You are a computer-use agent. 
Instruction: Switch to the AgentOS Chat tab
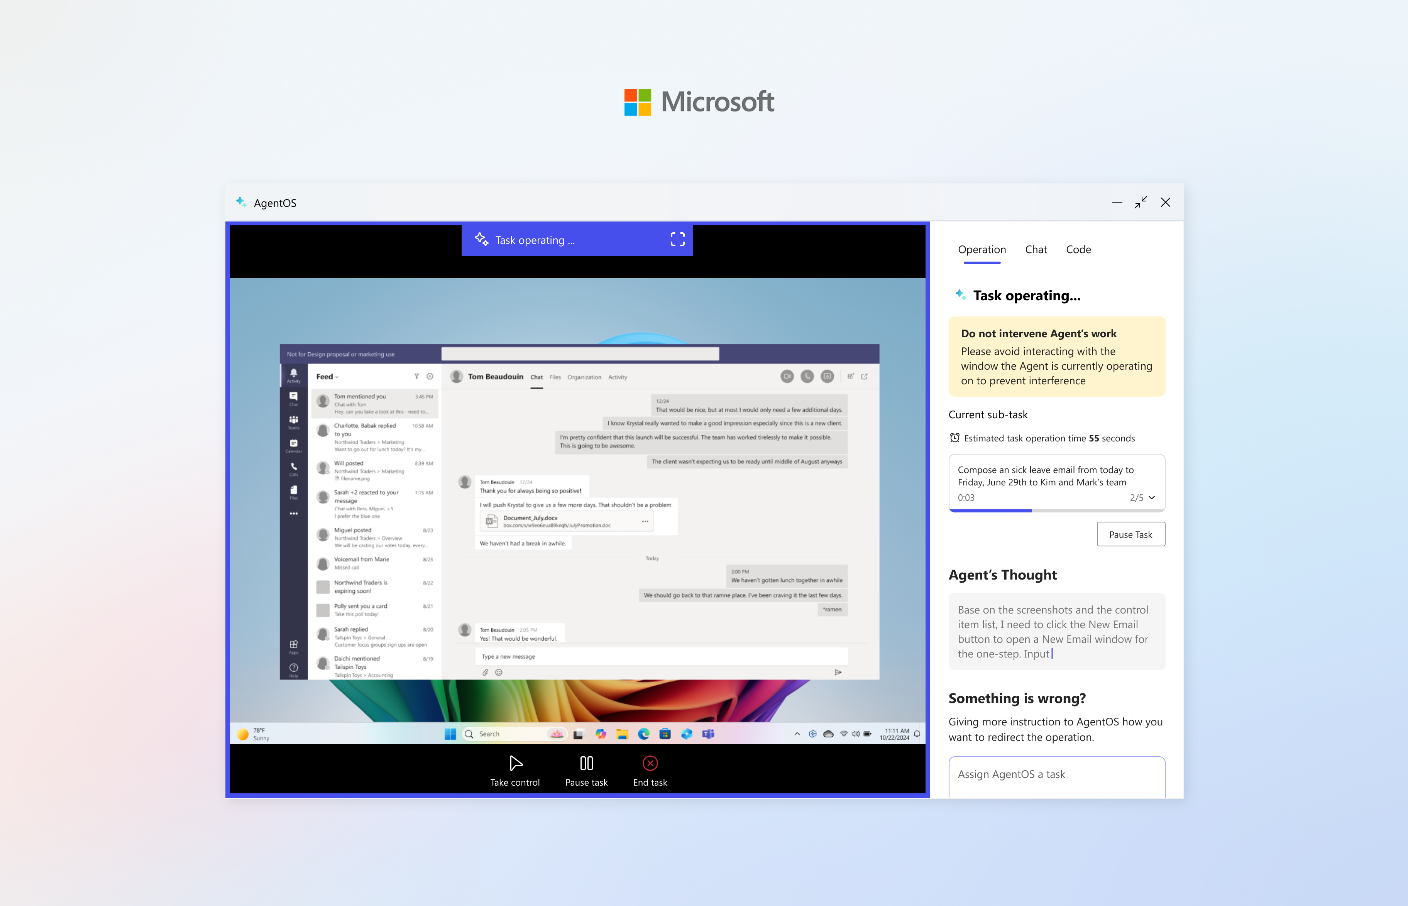pos(1036,249)
